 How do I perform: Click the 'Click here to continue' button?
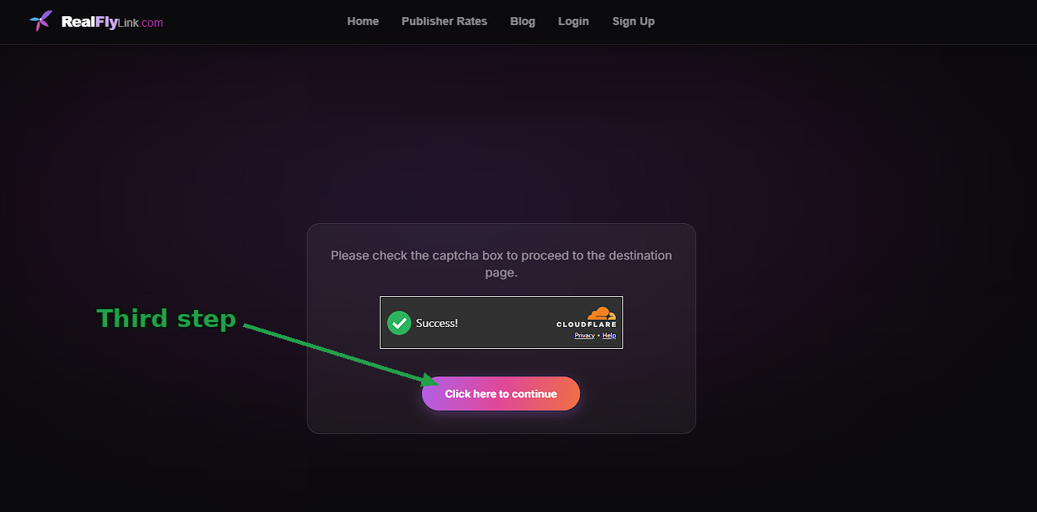[x=501, y=394]
